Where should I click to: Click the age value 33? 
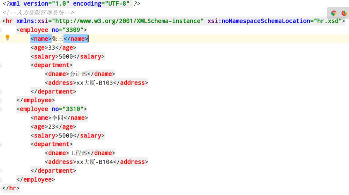pos(52,48)
